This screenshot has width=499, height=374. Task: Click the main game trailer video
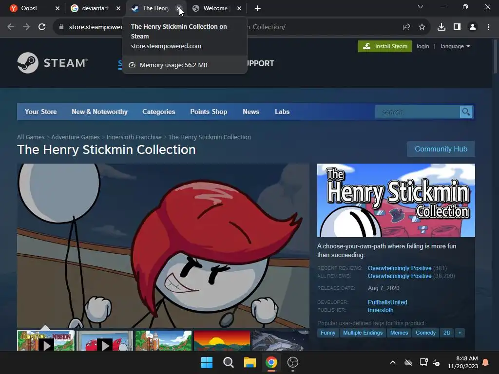tap(163, 245)
